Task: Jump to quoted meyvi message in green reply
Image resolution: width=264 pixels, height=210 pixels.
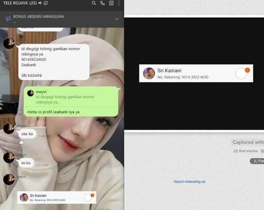Action: pos(71,97)
